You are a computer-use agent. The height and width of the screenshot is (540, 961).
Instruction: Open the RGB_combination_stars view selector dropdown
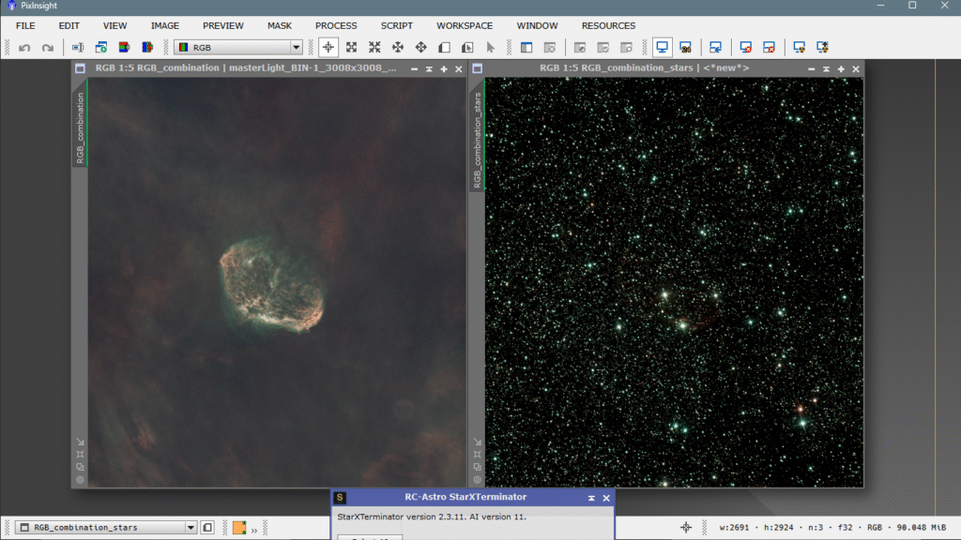(106, 527)
